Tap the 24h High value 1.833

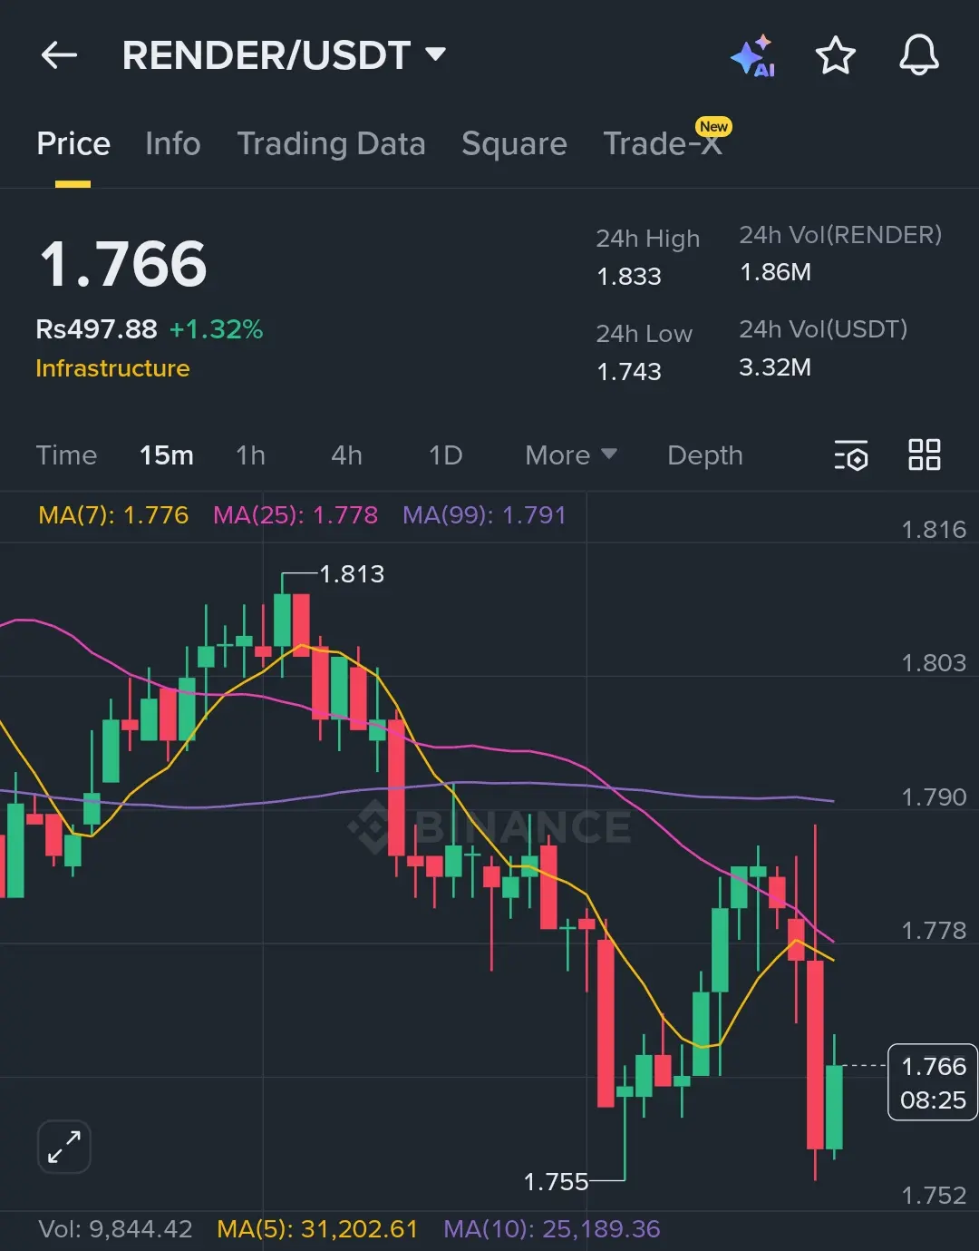point(629,276)
